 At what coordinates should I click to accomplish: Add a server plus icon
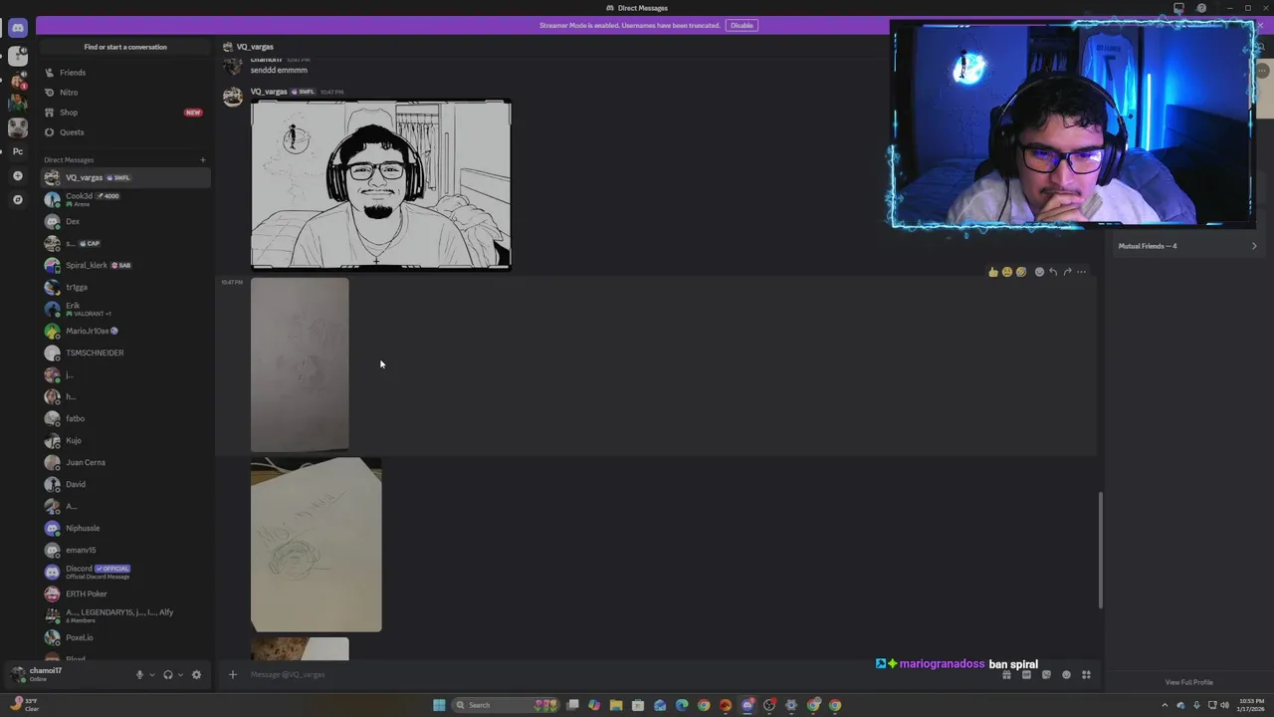[17, 175]
